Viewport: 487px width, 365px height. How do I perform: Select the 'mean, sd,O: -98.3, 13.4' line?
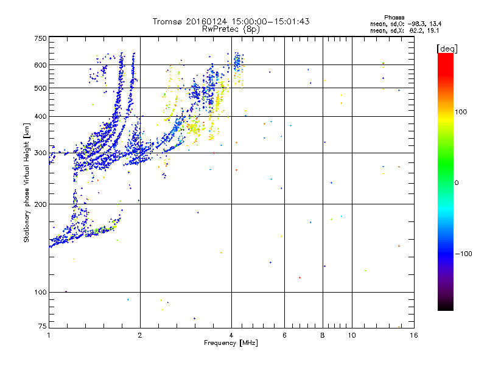click(x=405, y=24)
